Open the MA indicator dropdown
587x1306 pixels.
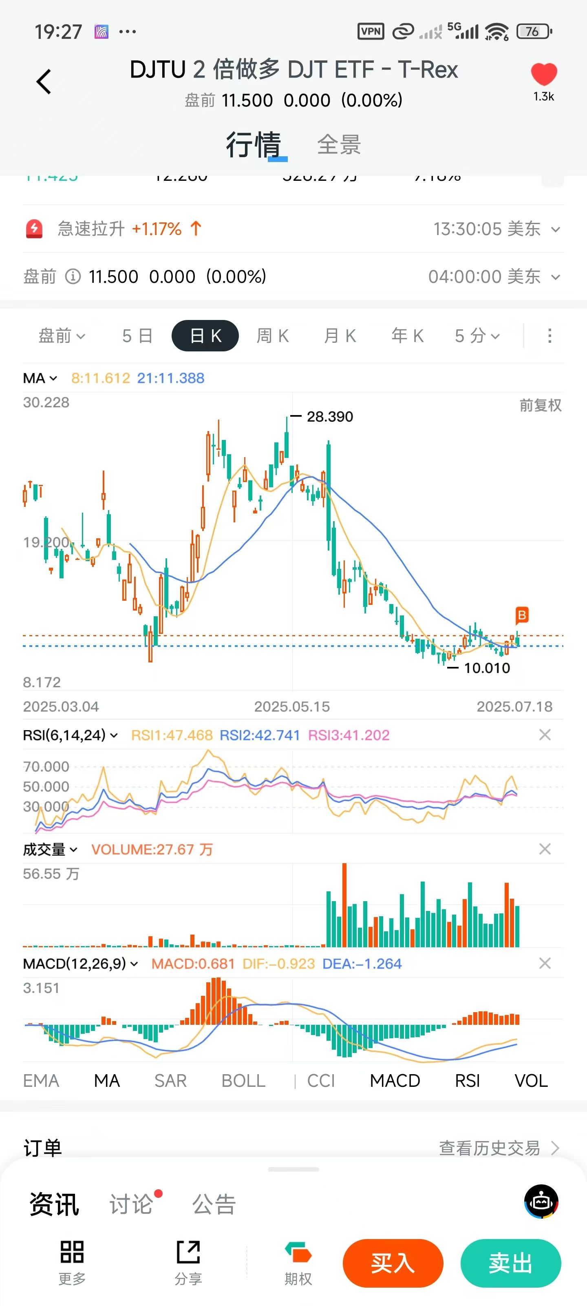40,378
